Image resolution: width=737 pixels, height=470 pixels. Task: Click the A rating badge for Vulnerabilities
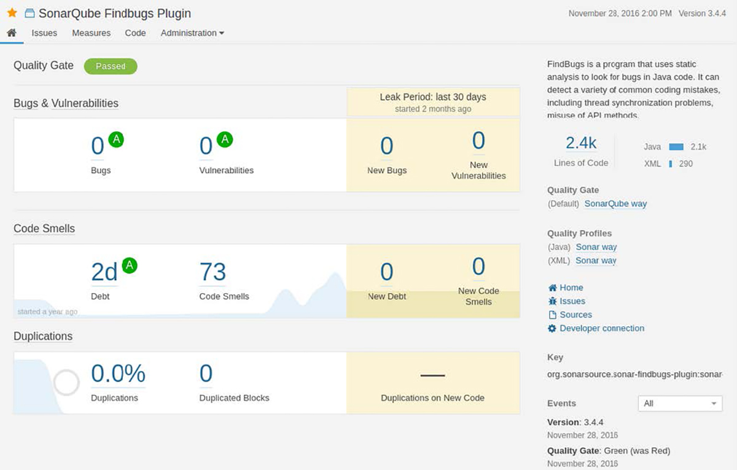pos(225,139)
